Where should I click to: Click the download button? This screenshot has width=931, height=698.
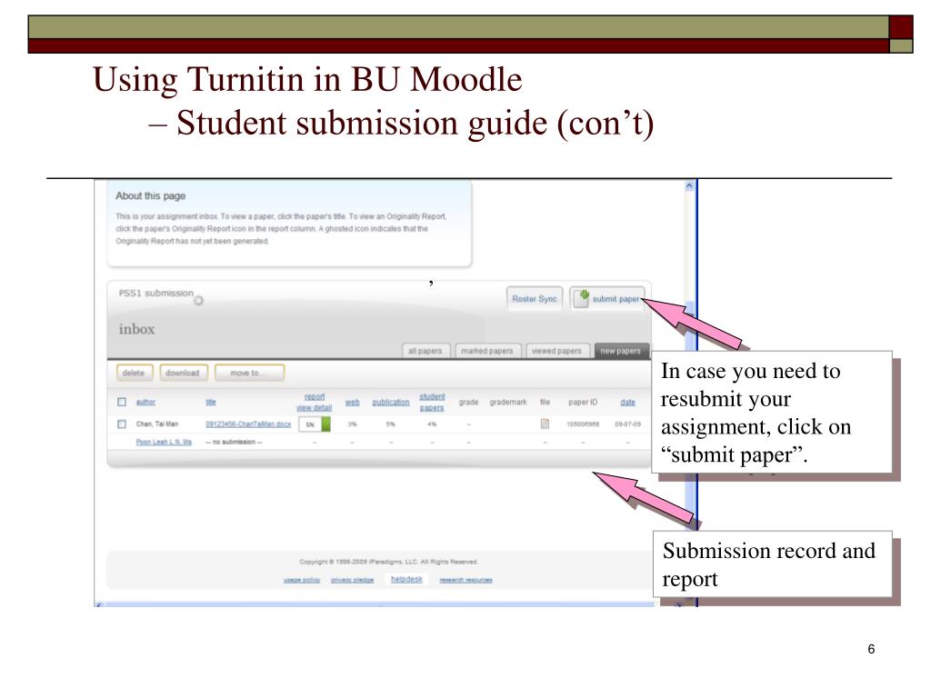pyautogui.click(x=183, y=373)
